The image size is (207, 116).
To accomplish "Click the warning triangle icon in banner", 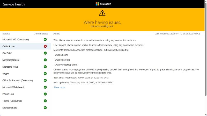I will click(x=102, y=13).
